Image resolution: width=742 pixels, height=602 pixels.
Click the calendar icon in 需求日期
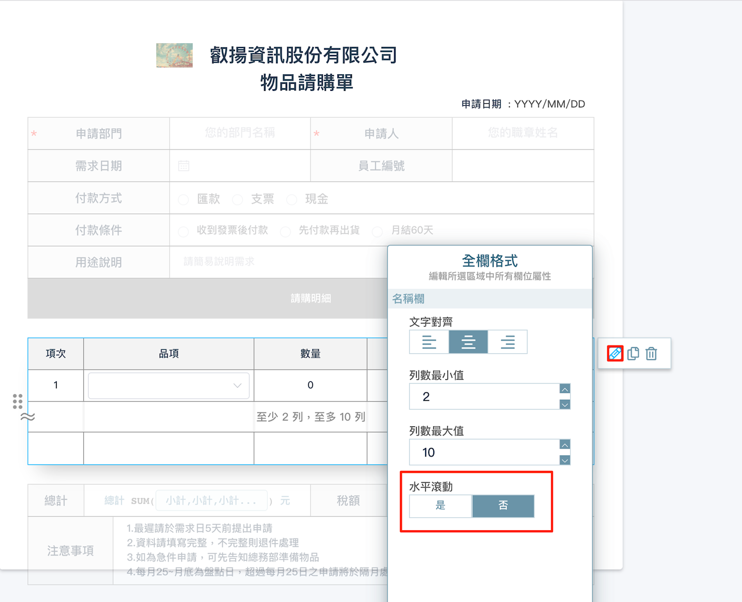(x=184, y=166)
